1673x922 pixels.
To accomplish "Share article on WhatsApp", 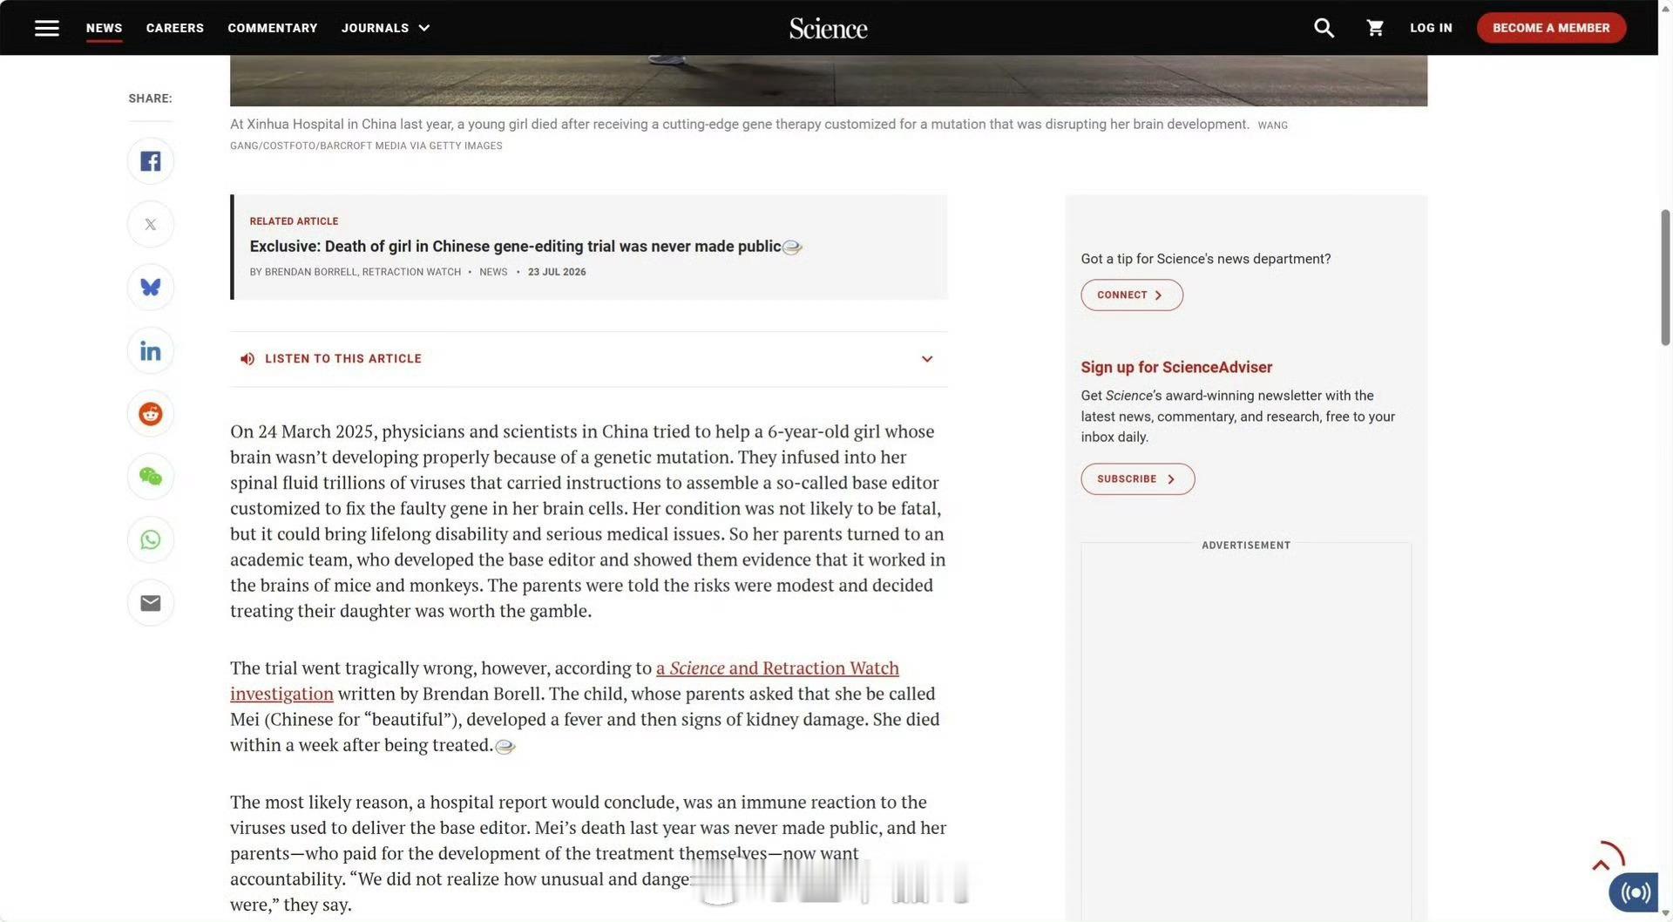I will (151, 539).
